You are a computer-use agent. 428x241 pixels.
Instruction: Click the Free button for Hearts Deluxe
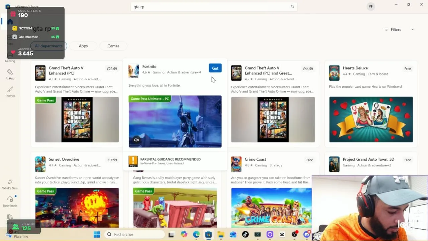pyautogui.click(x=408, y=69)
